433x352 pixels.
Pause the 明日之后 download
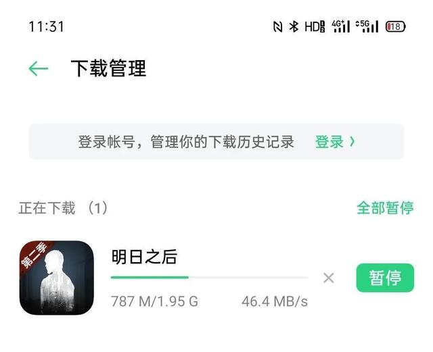point(385,278)
